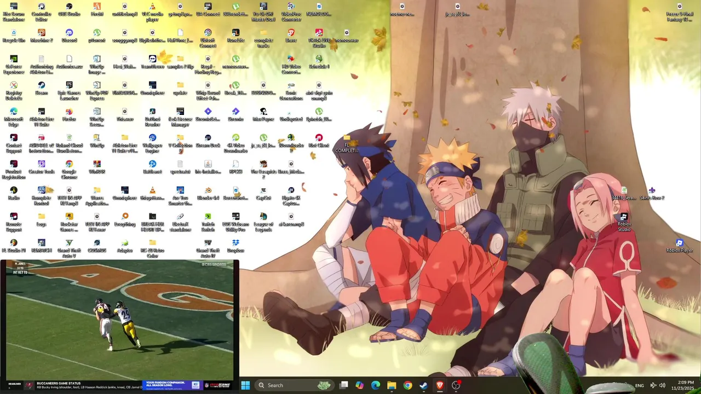Screen dimensions: 701x394
Task: Select the 4K Video Downloader icon
Action: pos(235,143)
